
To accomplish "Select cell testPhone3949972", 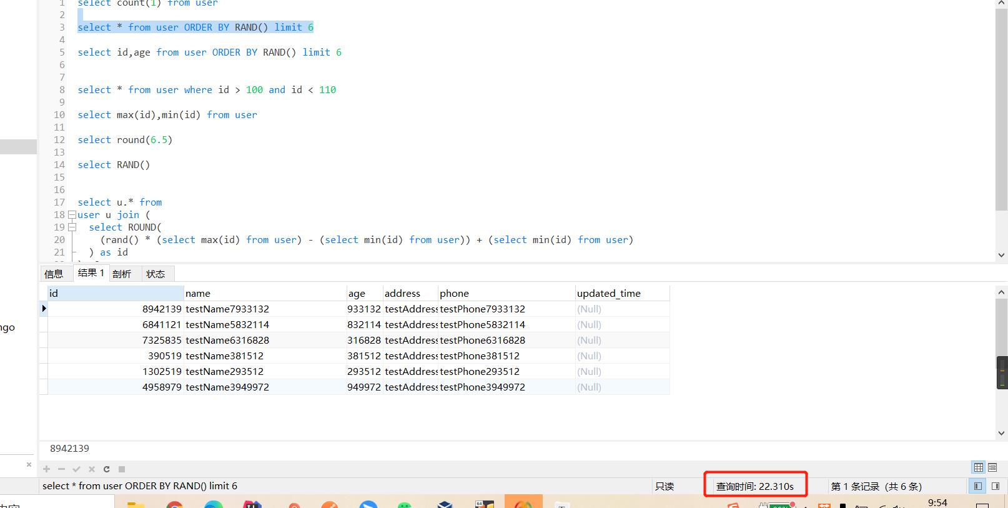I will [506, 387].
